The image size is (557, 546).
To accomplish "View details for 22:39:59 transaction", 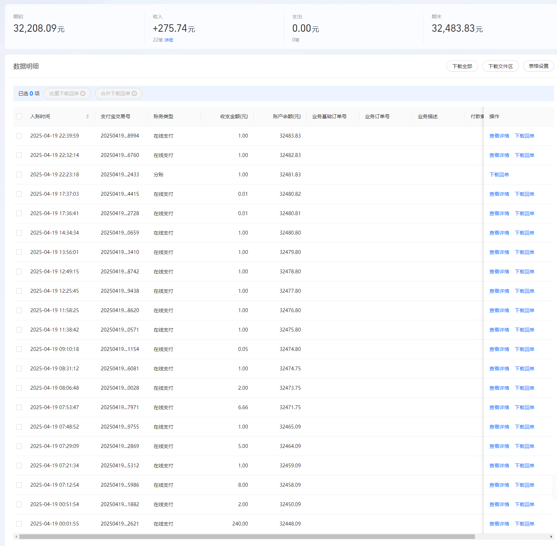I will [499, 136].
